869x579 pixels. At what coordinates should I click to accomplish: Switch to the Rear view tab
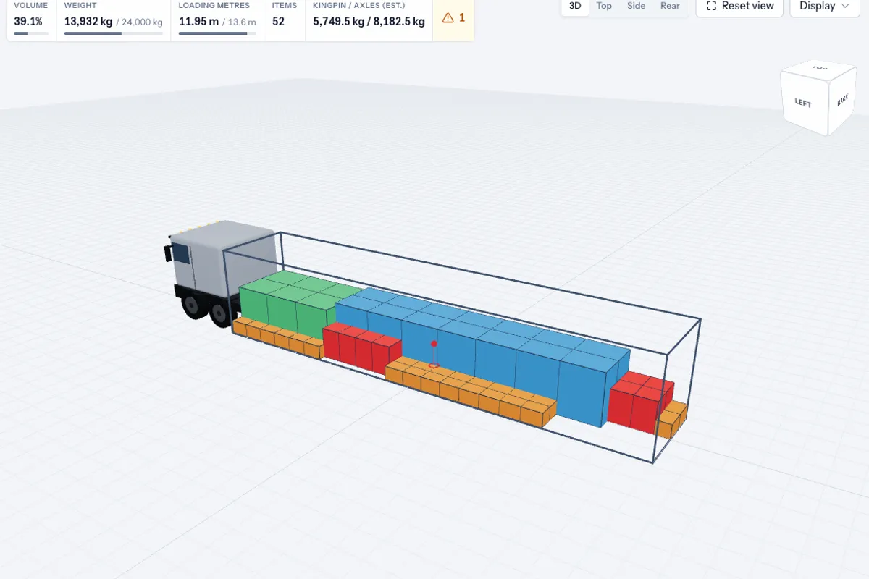point(670,6)
